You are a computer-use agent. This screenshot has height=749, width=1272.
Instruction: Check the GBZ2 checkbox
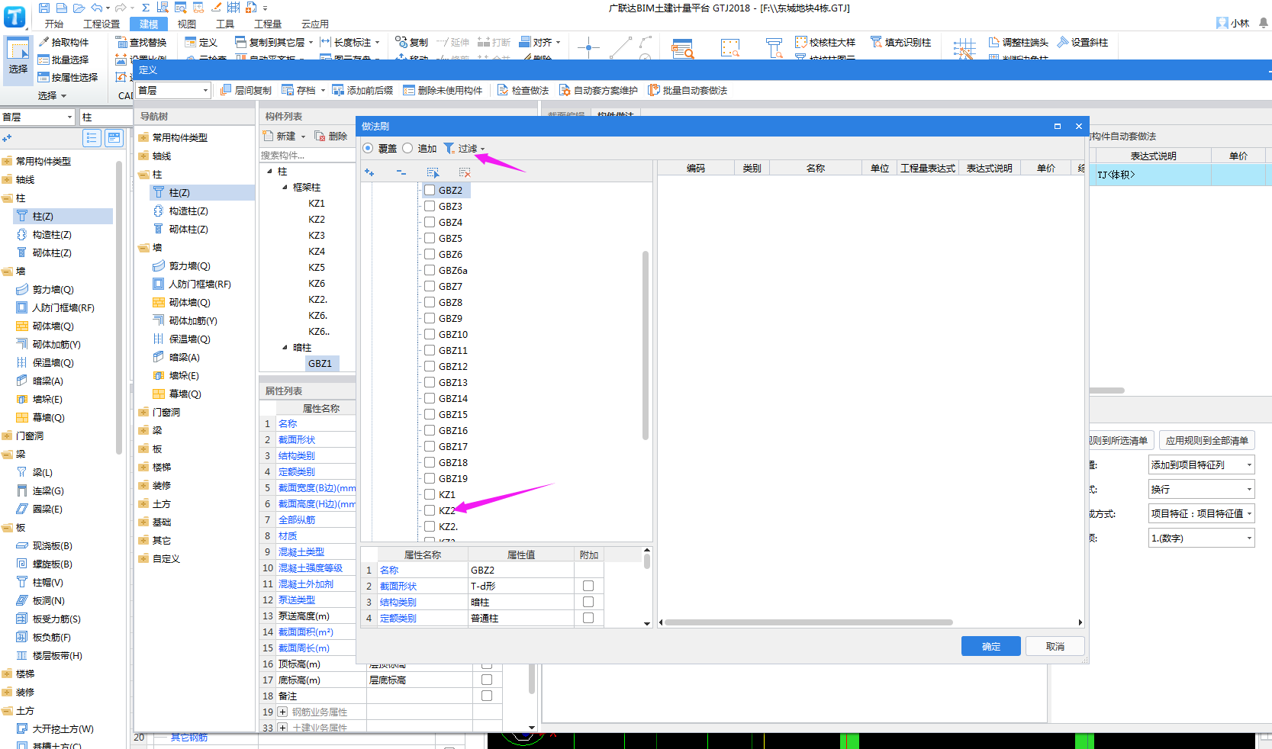430,190
